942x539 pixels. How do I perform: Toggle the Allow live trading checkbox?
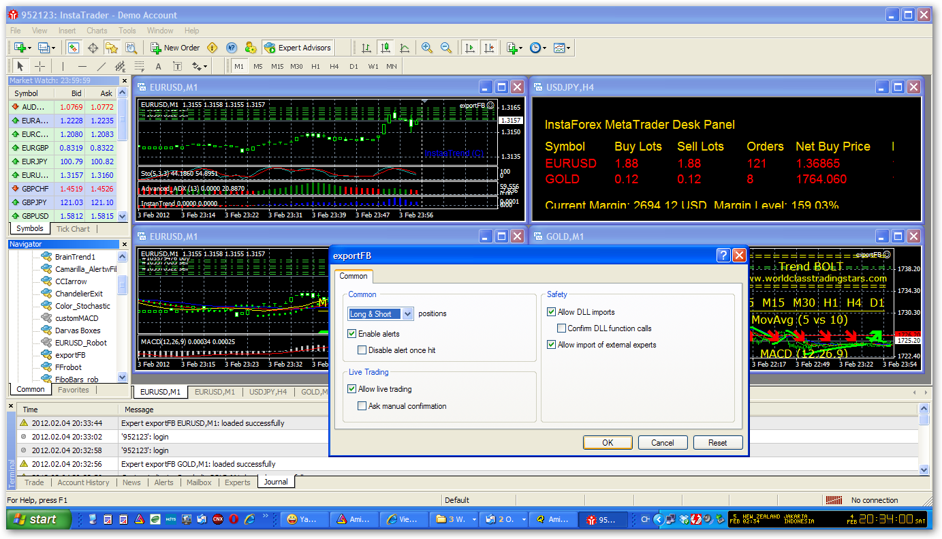352,389
